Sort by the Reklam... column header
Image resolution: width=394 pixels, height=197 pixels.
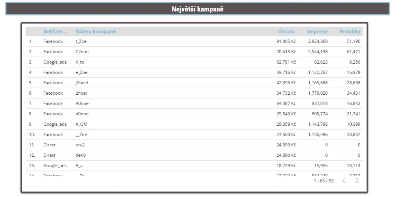coord(55,31)
